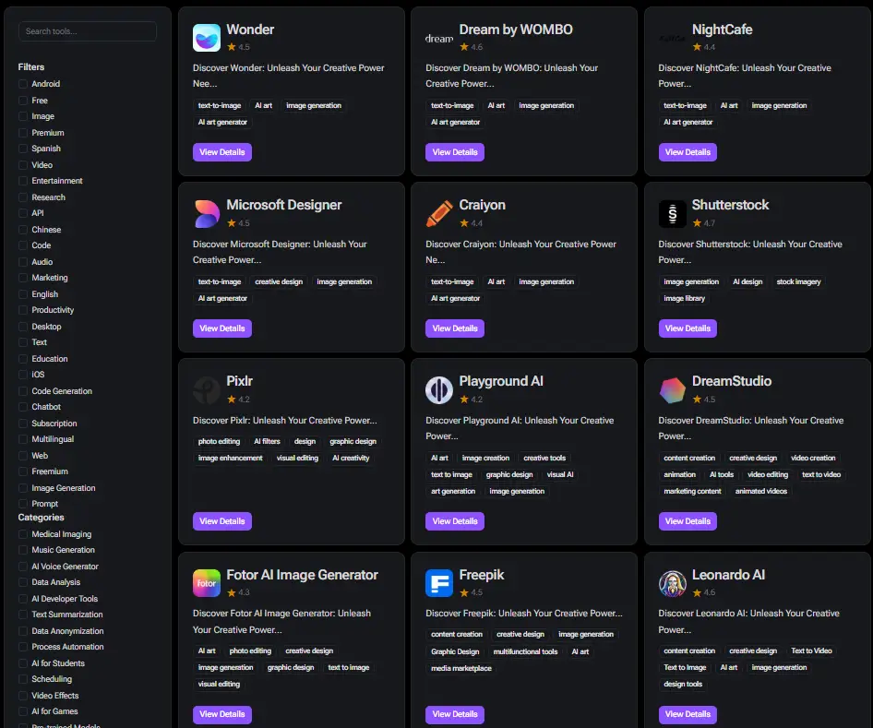
Task: Toggle the AI Voice Generator category
Action: [x=23, y=567]
